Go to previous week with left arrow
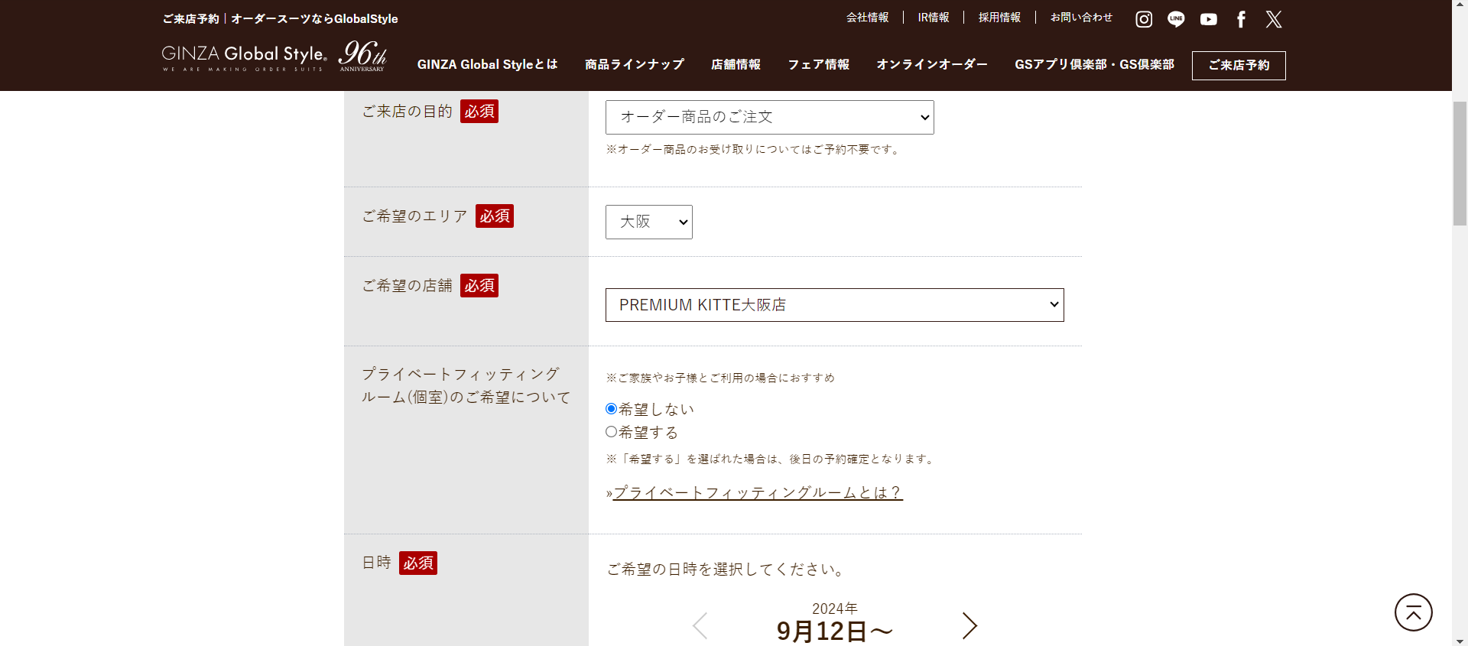This screenshot has height=646, width=1468. (700, 625)
